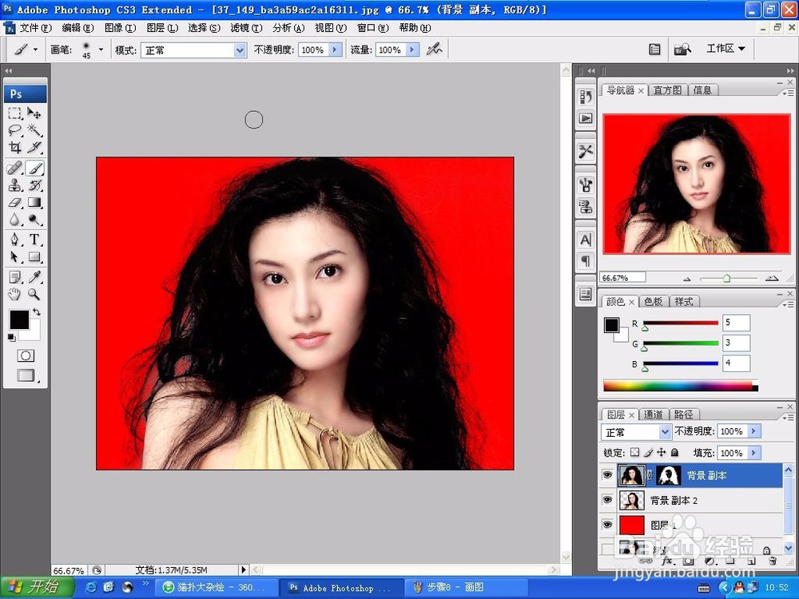Screen dimensions: 799x599
Task: Hide the 背景 副本 2 layer
Action: (x=608, y=500)
